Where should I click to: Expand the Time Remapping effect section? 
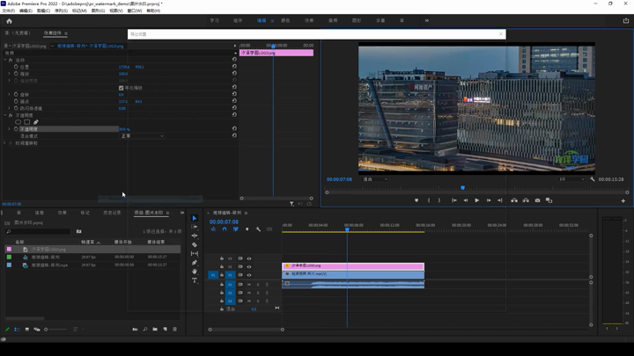tap(4, 143)
